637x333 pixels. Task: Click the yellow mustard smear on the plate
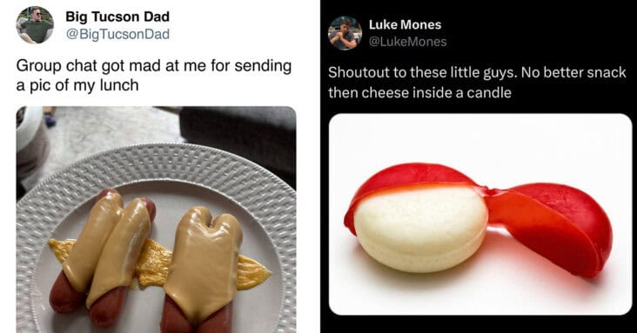pyautogui.click(x=158, y=262)
